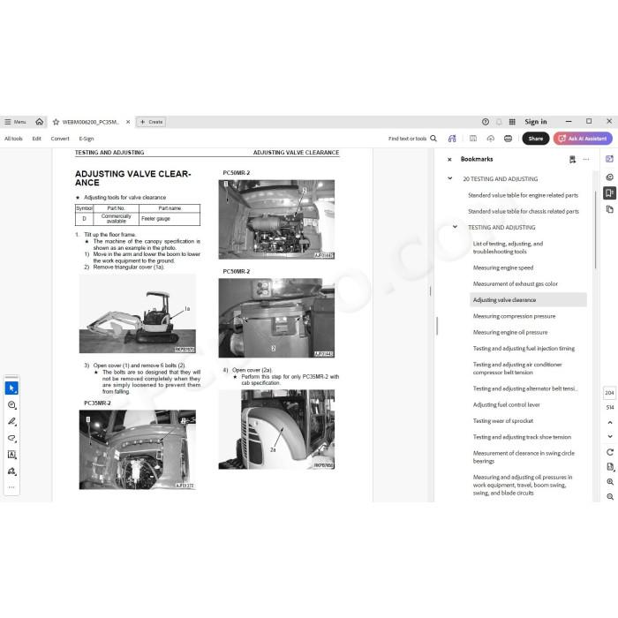Click the Bookmarks panel scrollbar
Image resolution: width=618 pixels, height=618 pixels.
[595, 229]
